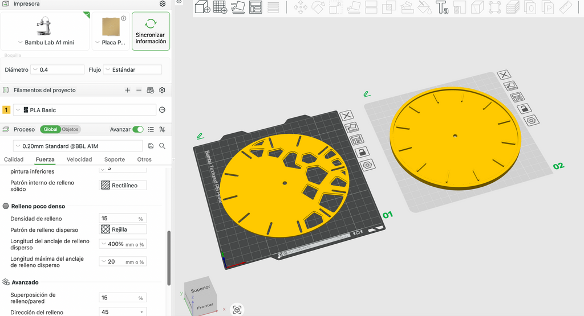
Task: Open Impresora settings gear
Action: (163, 4)
